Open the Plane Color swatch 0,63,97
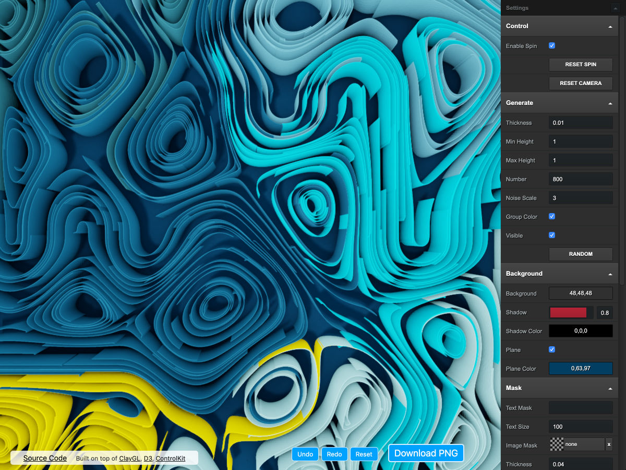This screenshot has height=470, width=626. click(581, 369)
